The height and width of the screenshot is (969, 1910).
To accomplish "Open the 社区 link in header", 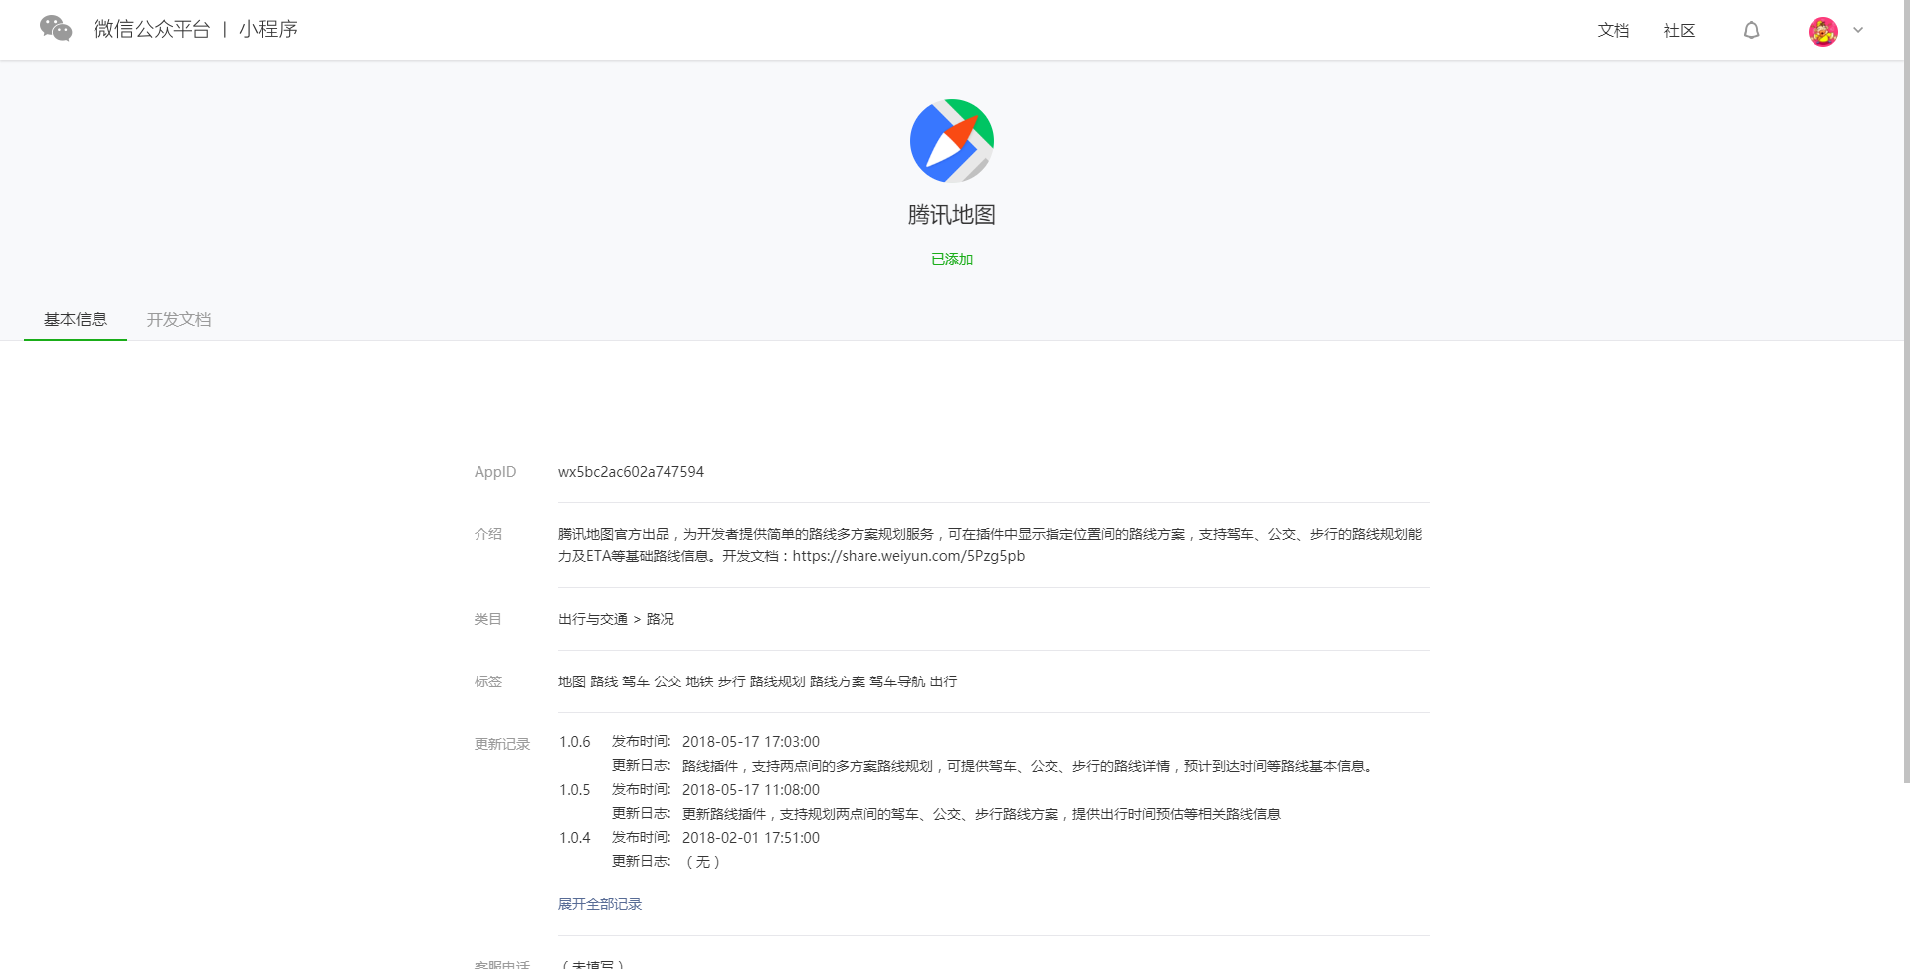I will pos(1679,31).
